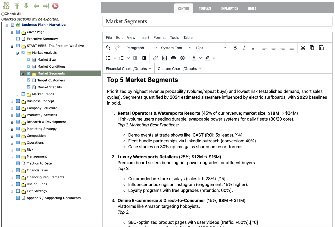Uncheck the Market Conditions checkbox
Screen dimensions: 335x227
click(28, 67)
